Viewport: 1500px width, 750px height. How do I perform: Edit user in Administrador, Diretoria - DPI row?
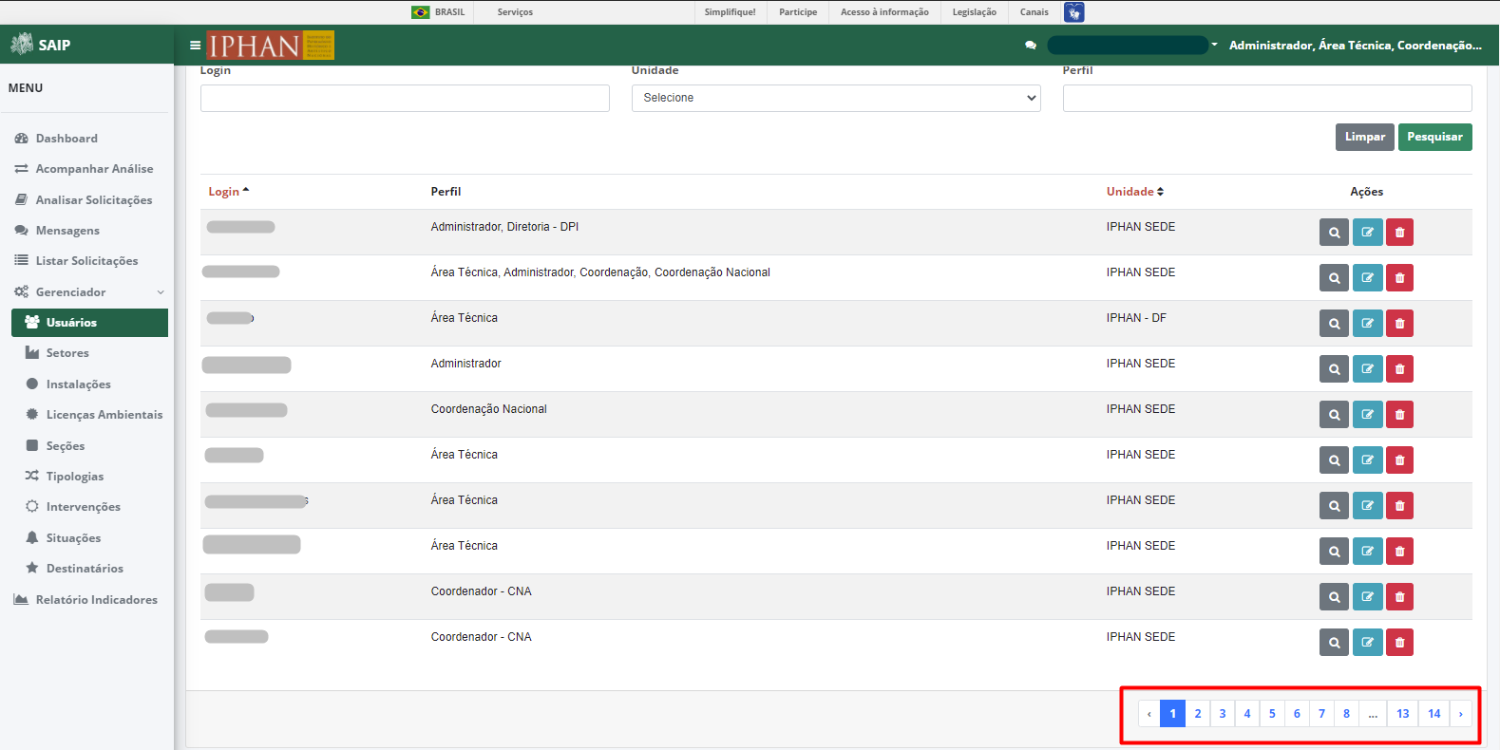tap(1367, 233)
